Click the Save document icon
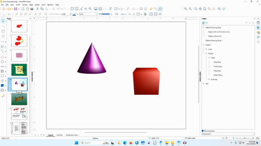 coord(15,9)
